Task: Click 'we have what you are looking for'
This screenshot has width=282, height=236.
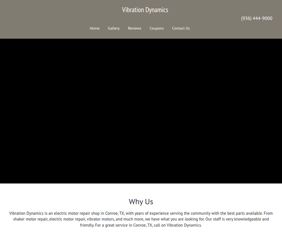Action: (x=174, y=219)
